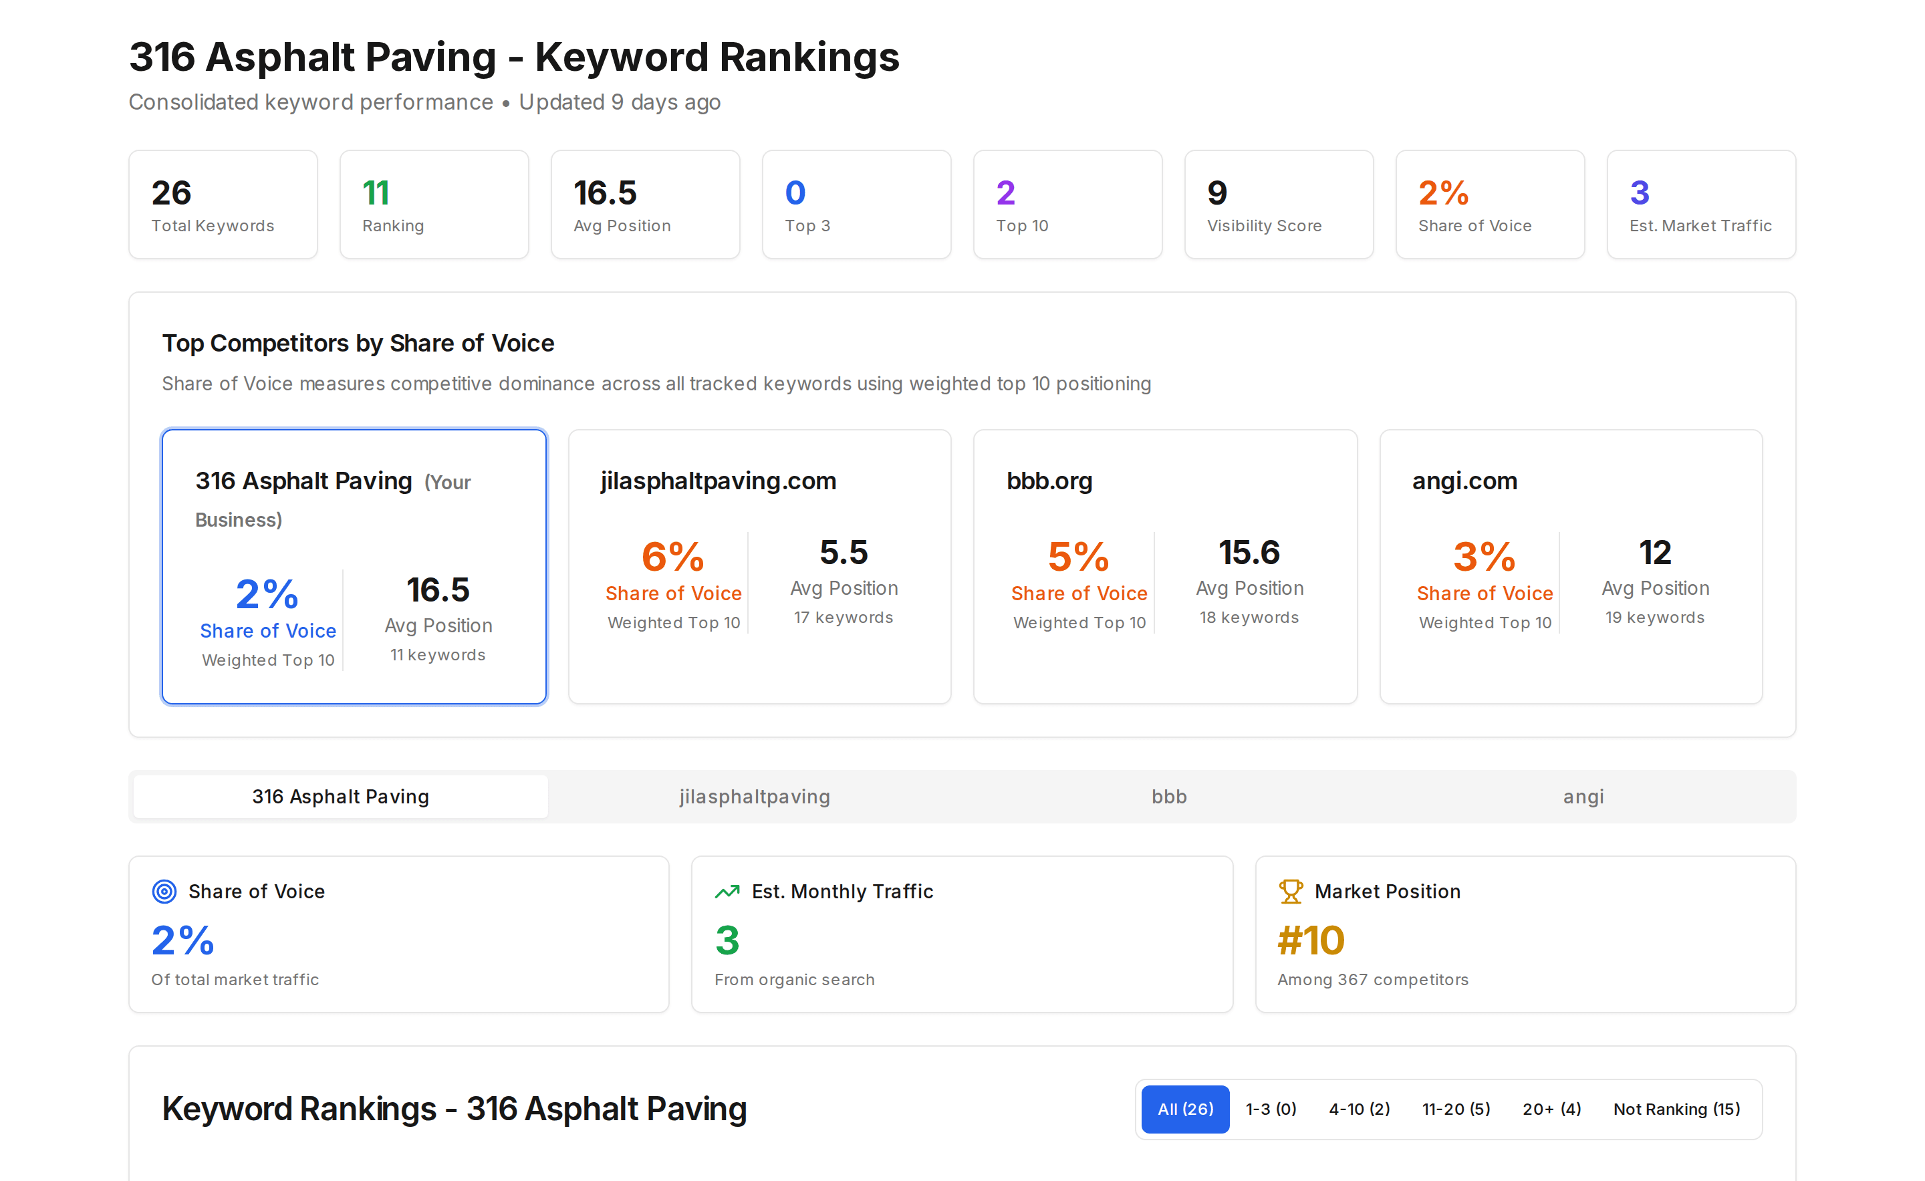Click the #10 Market Position value
Image resolution: width=1925 pixels, height=1181 pixels.
(1311, 940)
